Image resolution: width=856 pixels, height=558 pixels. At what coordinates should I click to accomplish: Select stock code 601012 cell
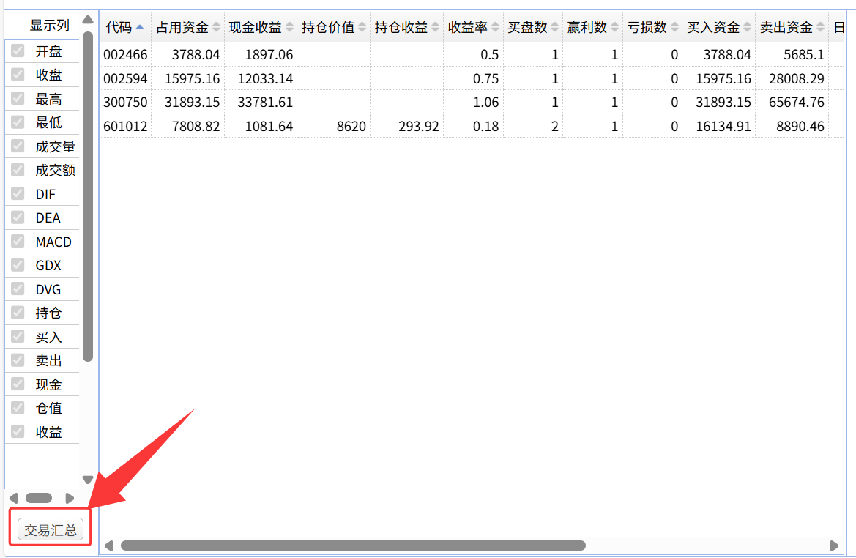click(125, 126)
